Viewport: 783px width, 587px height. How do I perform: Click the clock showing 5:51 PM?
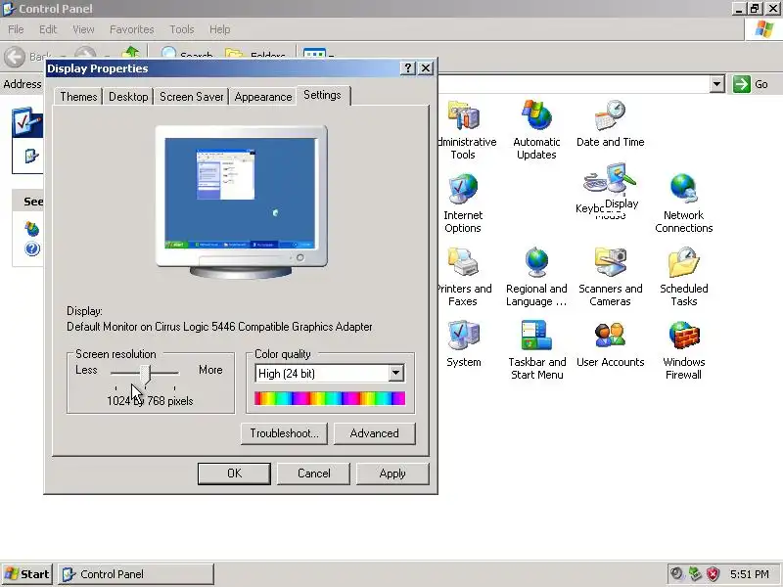click(x=749, y=574)
